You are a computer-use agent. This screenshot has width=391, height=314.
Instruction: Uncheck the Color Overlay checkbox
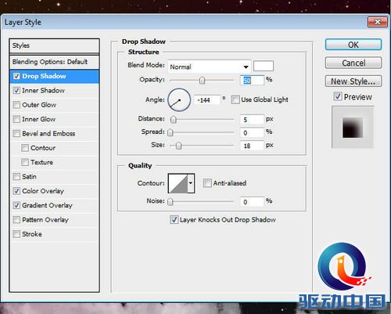point(16,191)
